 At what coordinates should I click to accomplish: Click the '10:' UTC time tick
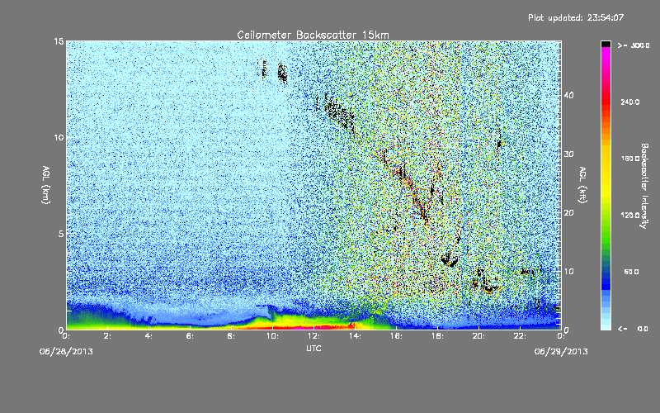click(272, 336)
